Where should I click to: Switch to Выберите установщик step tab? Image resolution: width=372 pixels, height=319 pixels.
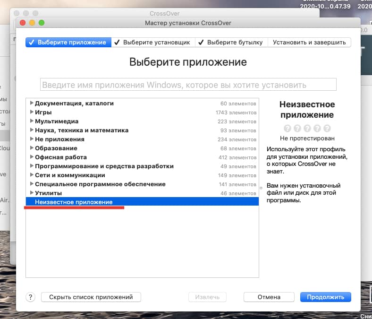click(x=153, y=42)
